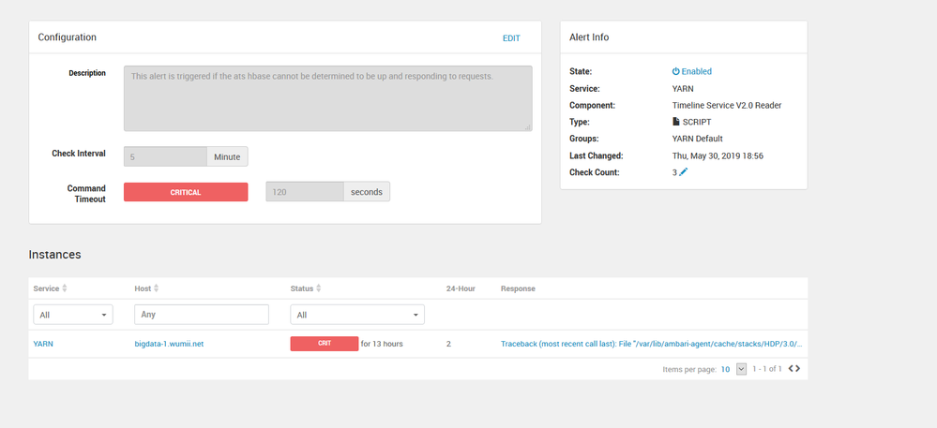
Task: Expand the items per page dropdown
Action: pos(741,369)
